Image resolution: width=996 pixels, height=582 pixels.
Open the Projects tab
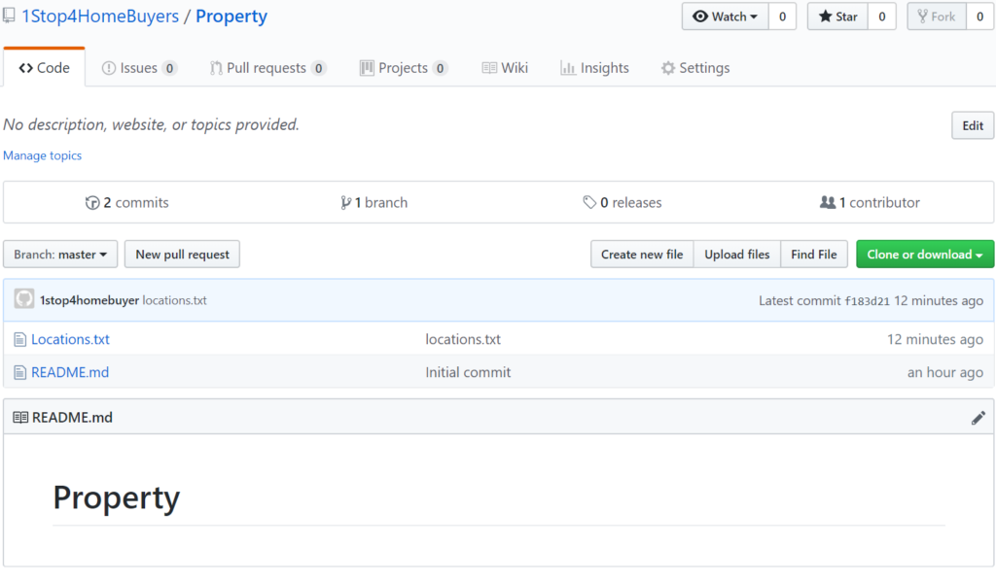click(404, 68)
